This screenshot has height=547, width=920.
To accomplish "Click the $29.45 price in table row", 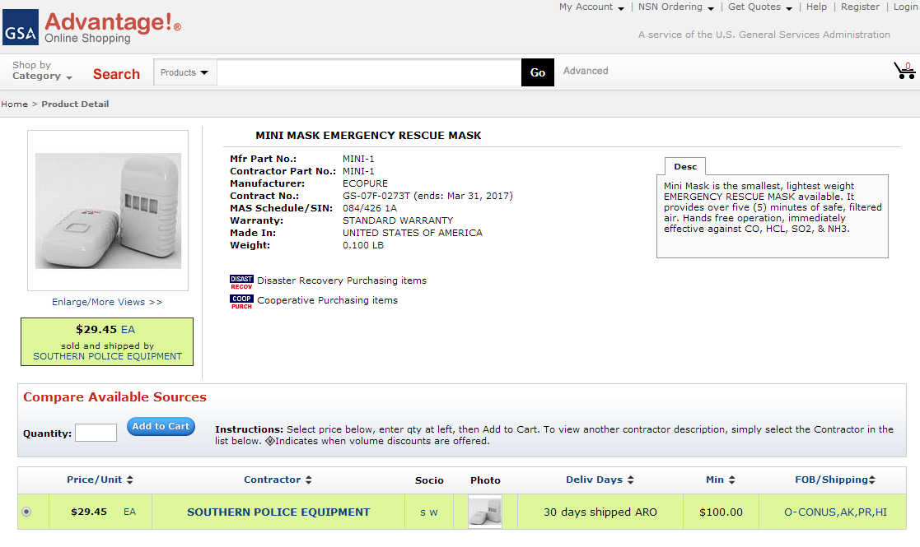I will (89, 512).
